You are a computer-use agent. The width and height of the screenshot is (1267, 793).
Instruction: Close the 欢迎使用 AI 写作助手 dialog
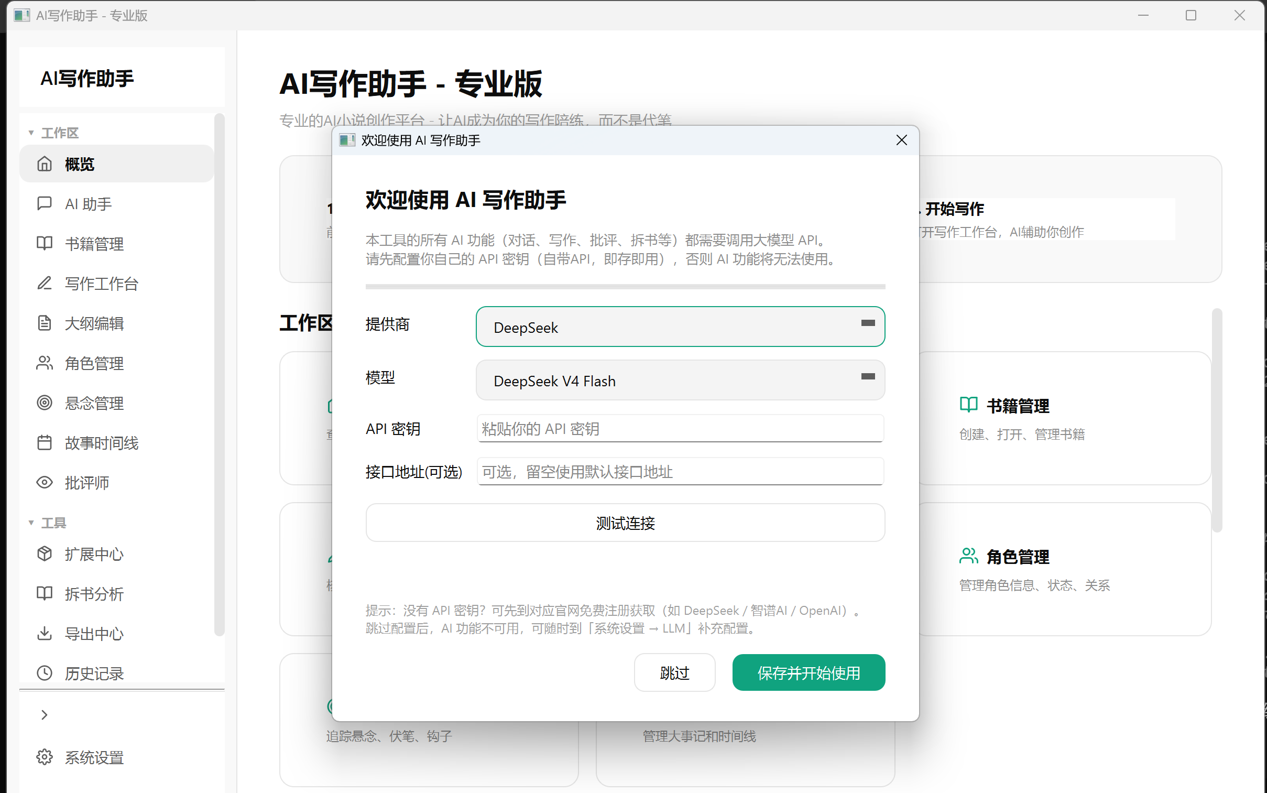[902, 140]
